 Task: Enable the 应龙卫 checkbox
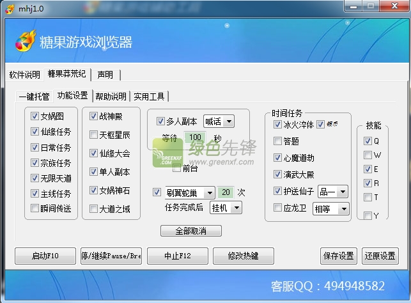click(277, 208)
